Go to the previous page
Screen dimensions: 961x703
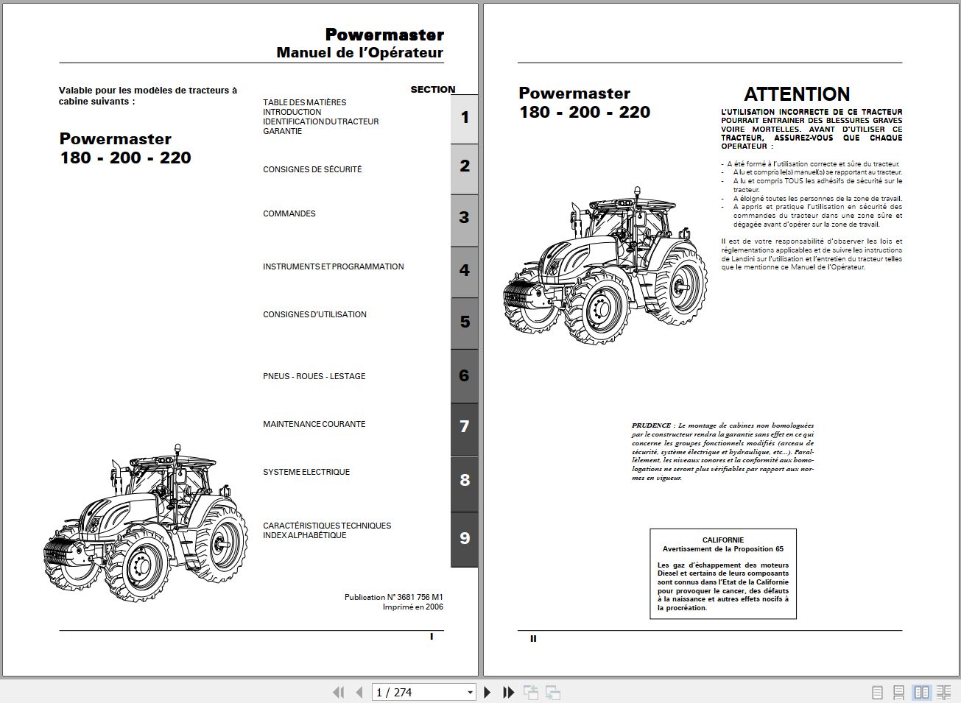click(x=359, y=692)
